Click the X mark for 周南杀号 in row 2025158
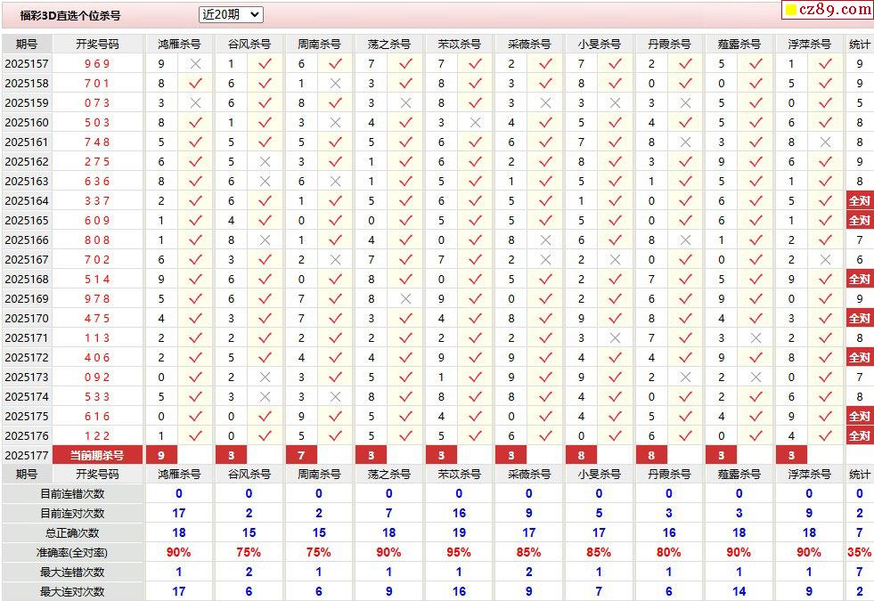The width and height of the screenshot is (874, 601). pyautogui.click(x=335, y=84)
